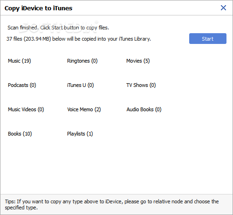Select the TV Shows (0) category
This screenshot has height=215, width=233.
coord(141,85)
